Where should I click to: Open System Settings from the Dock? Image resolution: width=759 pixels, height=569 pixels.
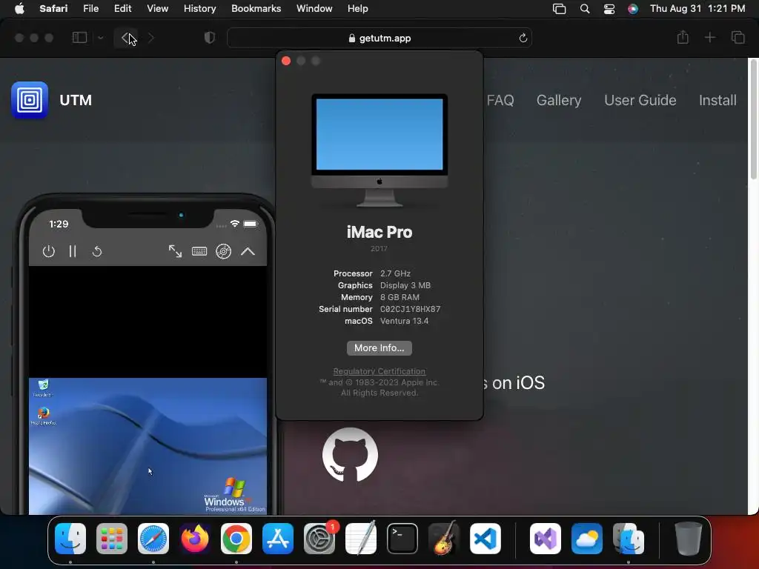(x=319, y=539)
